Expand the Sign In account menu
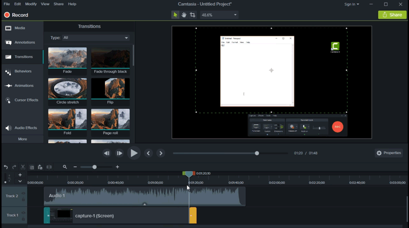Screen dimensions: 409x228 (x=351, y=4)
